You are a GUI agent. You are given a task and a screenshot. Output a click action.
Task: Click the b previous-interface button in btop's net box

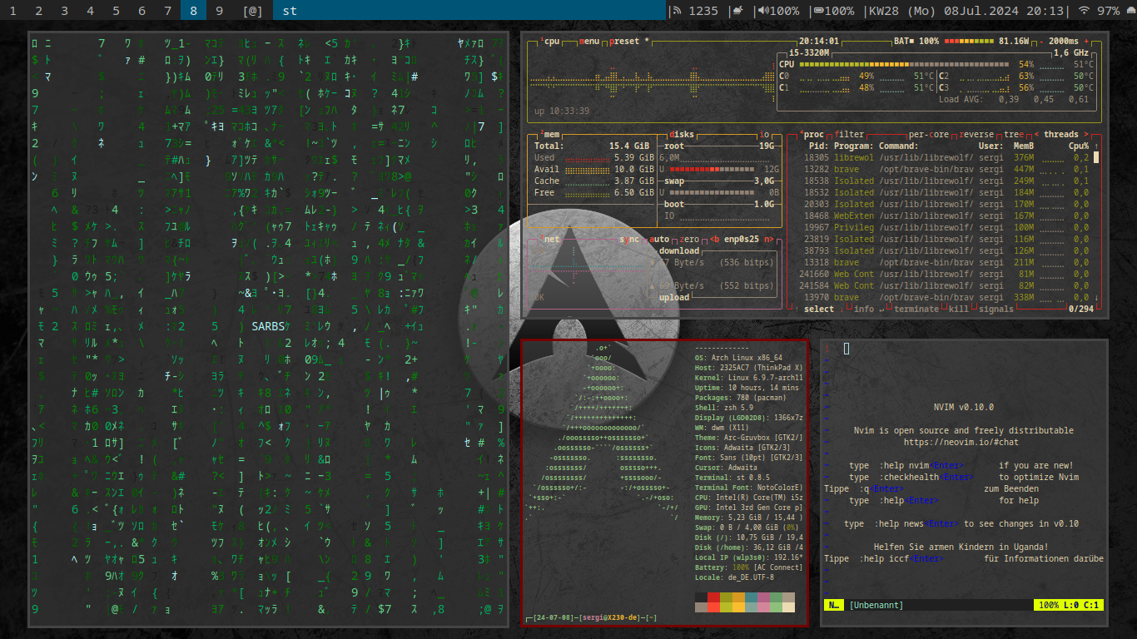[x=714, y=239]
